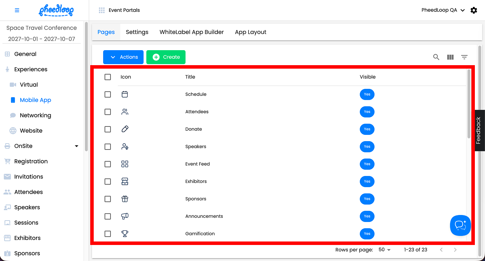Click the Gamification trophy icon
This screenshot has width=485, height=261.
point(125,233)
